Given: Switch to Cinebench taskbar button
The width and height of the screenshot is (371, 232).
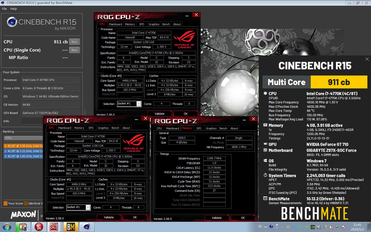Looking at the screenshot, I should pyautogui.click(x=87, y=227).
